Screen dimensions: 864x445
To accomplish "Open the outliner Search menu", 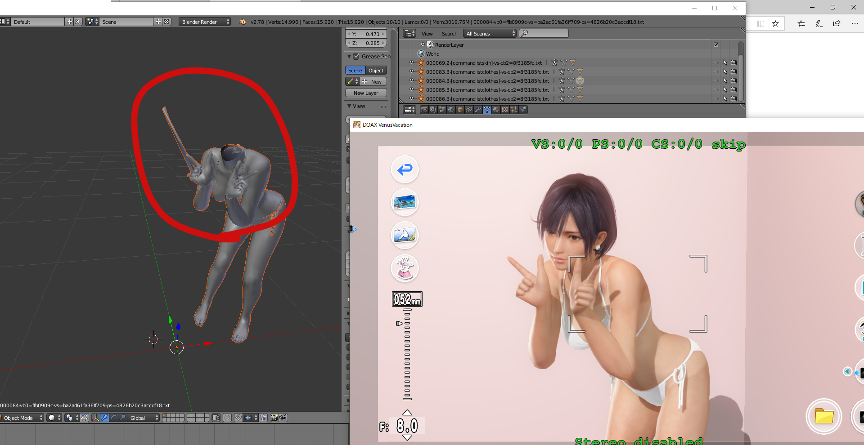I will 450,34.
